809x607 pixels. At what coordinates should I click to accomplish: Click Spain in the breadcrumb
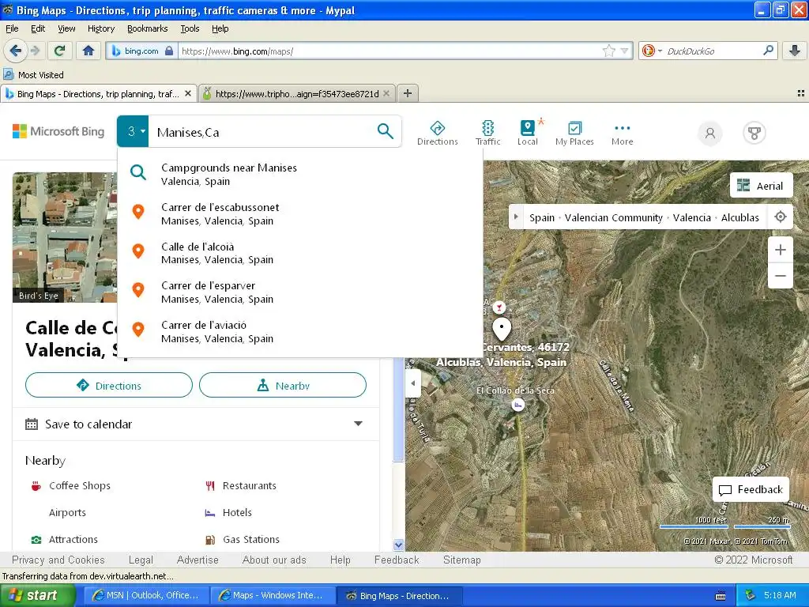coord(542,217)
